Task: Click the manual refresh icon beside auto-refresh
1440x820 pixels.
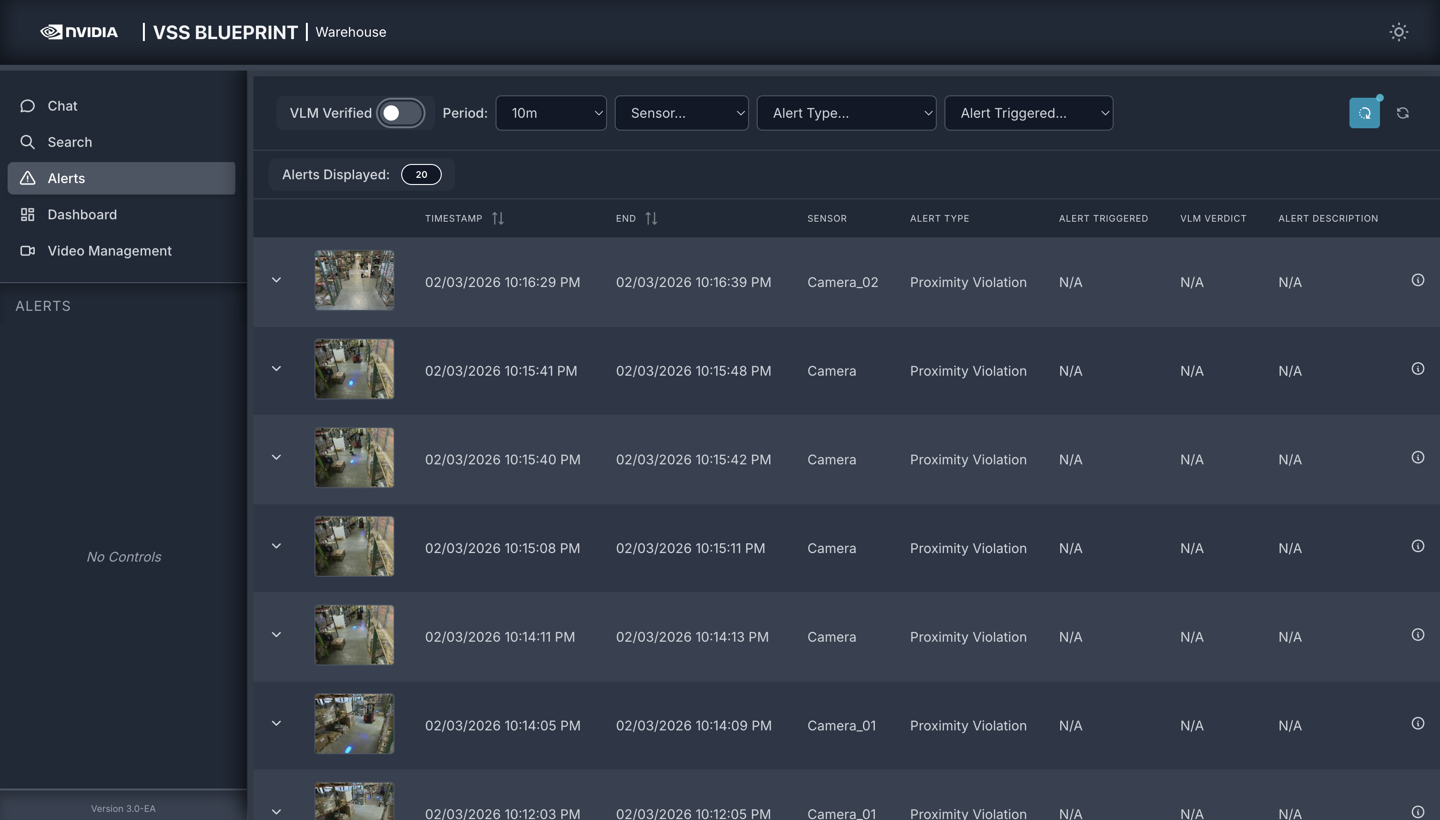Action: (1403, 113)
